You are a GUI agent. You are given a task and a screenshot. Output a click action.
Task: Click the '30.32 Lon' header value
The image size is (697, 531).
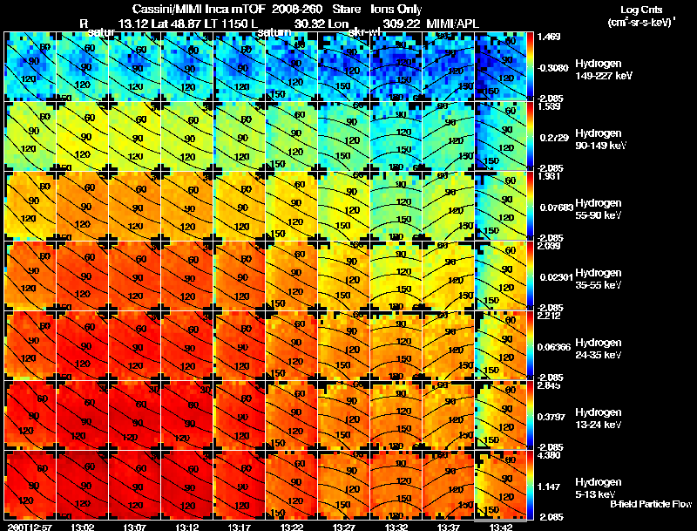[x=321, y=24]
